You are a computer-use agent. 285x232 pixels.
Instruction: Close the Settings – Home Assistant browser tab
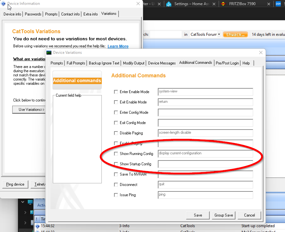[214, 4]
